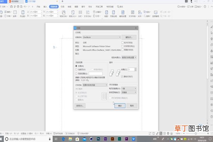Image resolution: width=213 pixels, height=142 pixels.
Task: Click the Help question mark icon top right
Action: 205,7
